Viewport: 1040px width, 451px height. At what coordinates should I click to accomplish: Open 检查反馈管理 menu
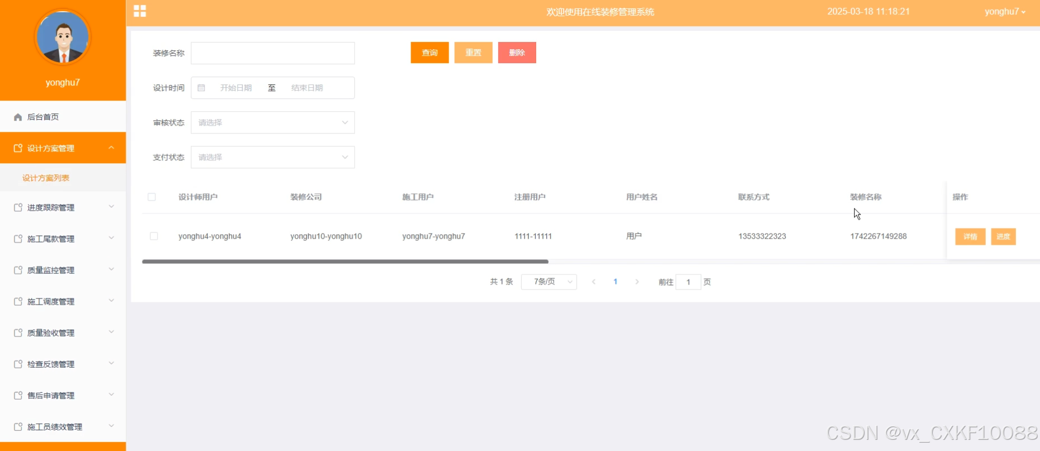(63, 364)
